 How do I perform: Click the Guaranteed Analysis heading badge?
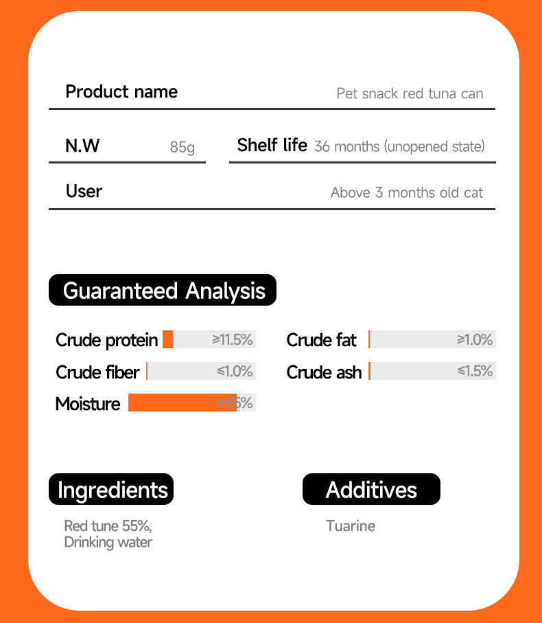[163, 290]
